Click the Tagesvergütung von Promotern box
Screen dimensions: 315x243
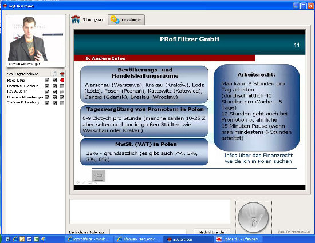[x=144, y=121]
